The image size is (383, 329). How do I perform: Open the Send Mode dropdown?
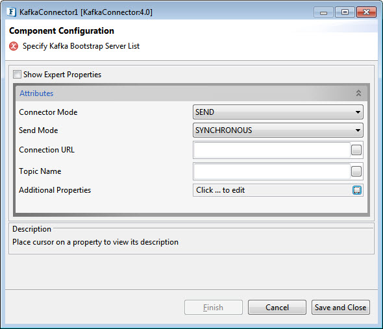pos(278,130)
